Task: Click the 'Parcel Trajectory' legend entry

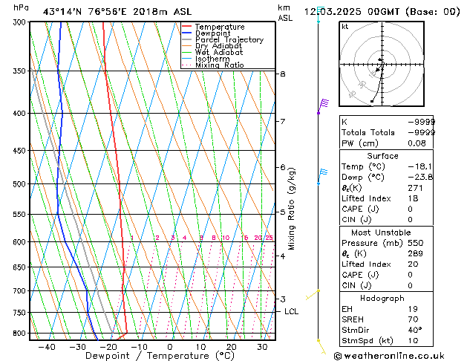Action: tap(229, 39)
